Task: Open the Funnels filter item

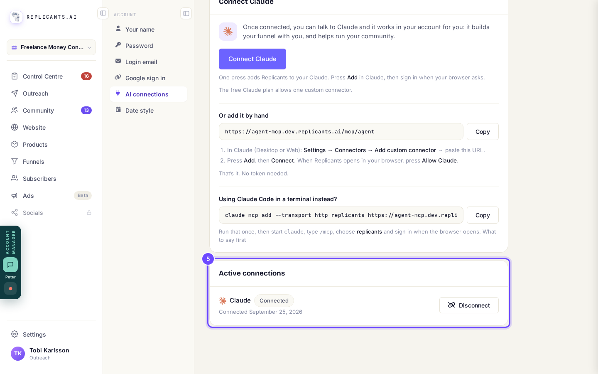Action: (51, 162)
